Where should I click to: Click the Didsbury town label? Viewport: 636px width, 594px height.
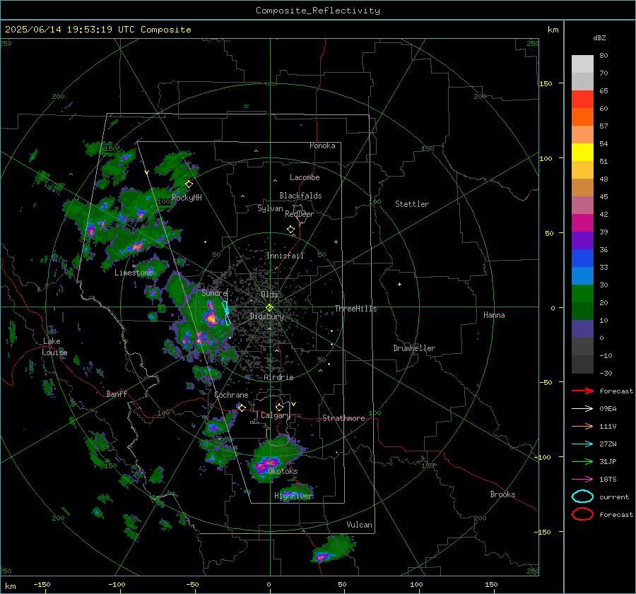[266, 316]
